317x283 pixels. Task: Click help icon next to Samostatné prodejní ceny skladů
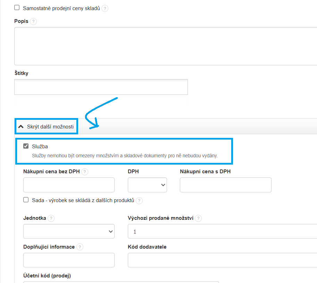(x=105, y=8)
